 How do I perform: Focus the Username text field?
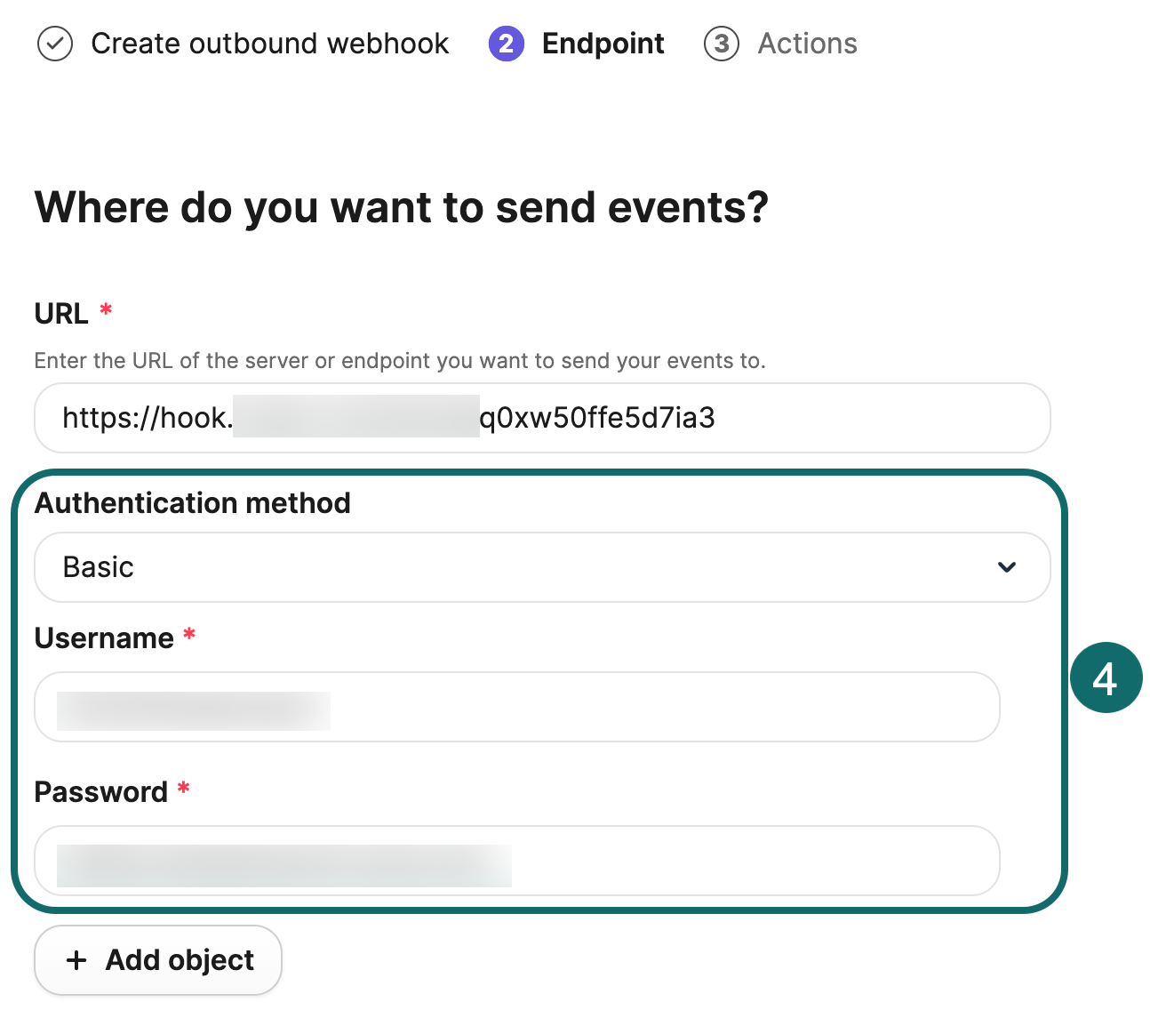point(516,707)
